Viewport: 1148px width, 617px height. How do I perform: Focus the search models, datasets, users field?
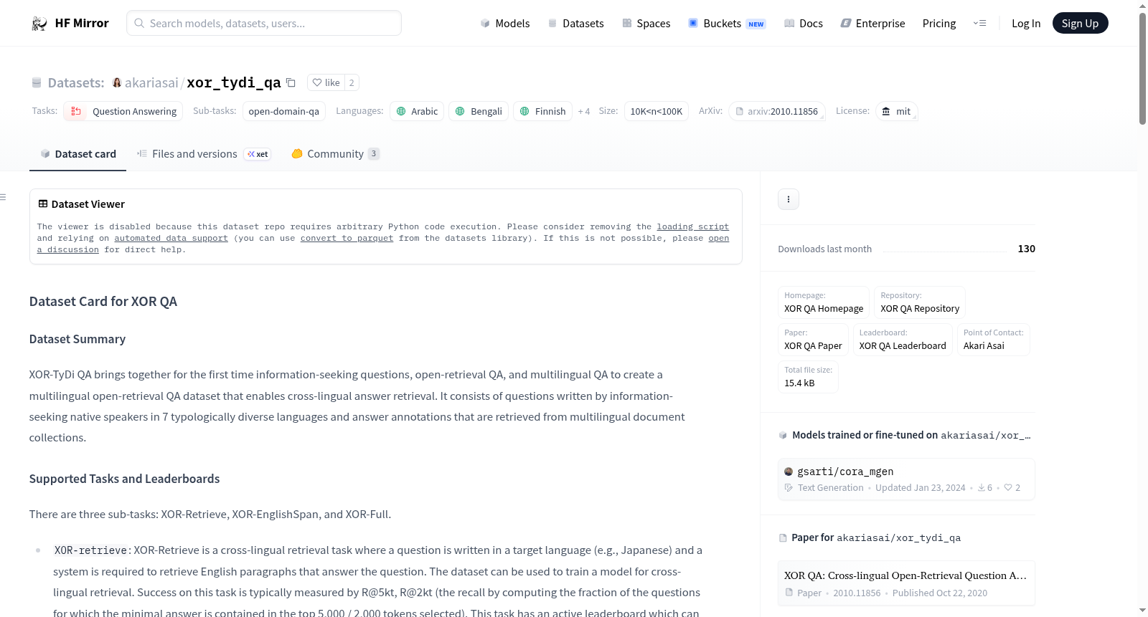(264, 23)
